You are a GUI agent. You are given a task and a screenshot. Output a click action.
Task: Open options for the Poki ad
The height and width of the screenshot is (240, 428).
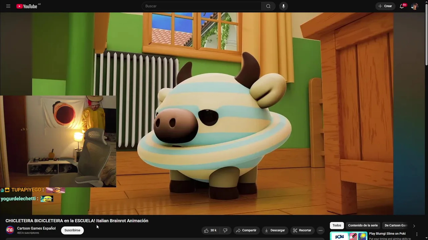[x=417, y=234]
